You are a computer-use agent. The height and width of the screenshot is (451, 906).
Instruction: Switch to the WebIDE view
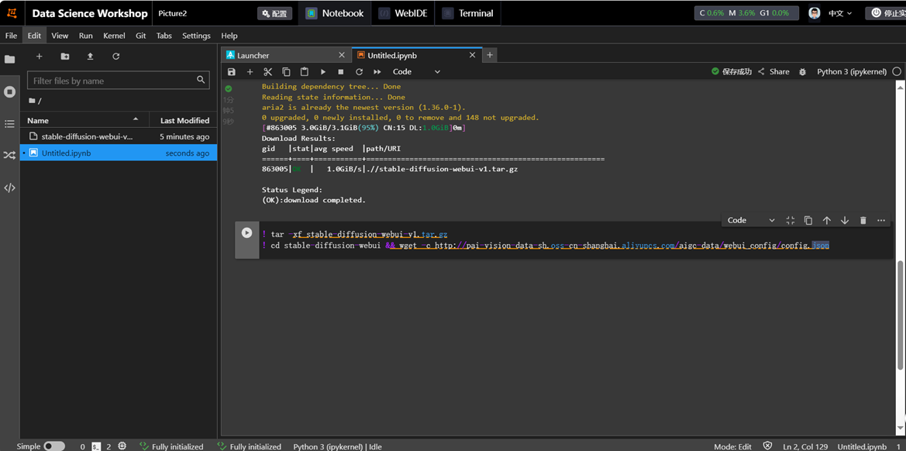pos(405,13)
